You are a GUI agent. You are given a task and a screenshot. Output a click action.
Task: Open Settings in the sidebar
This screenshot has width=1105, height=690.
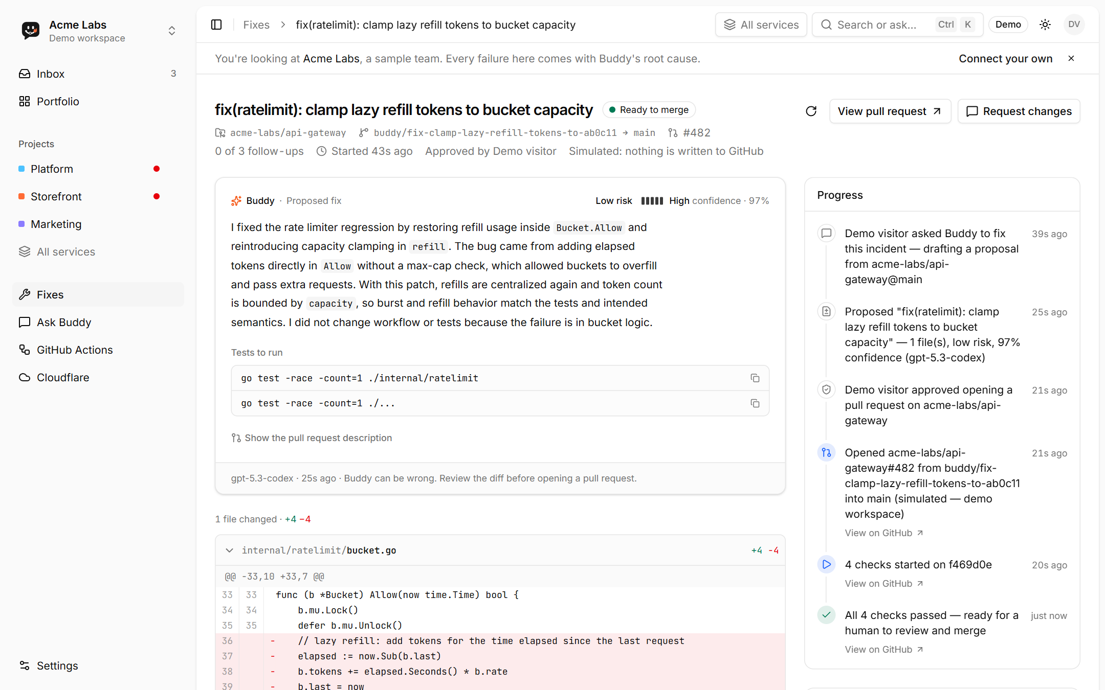[98, 665]
